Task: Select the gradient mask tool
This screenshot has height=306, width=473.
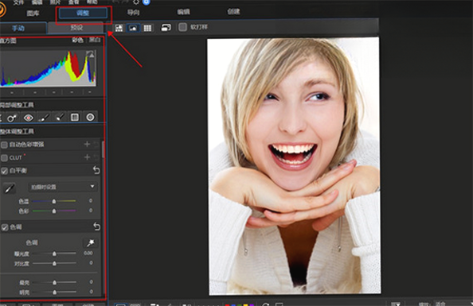Action: (x=75, y=118)
